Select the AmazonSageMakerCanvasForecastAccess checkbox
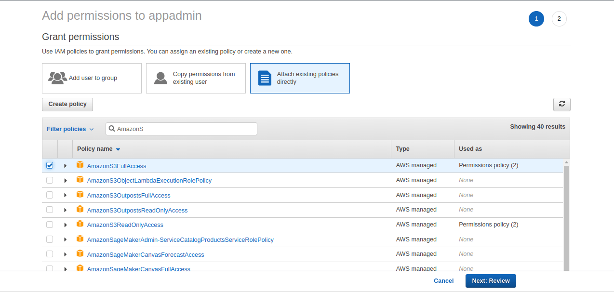The width and height of the screenshot is (614, 292). [x=50, y=254]
